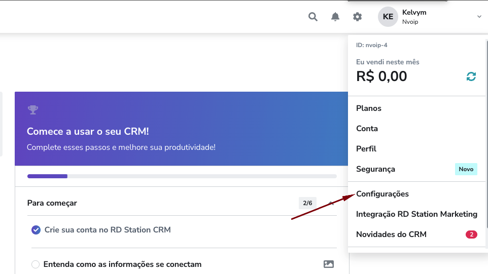Click the red Novidades count badge
The image size is (488, 274).
(471, 234)
